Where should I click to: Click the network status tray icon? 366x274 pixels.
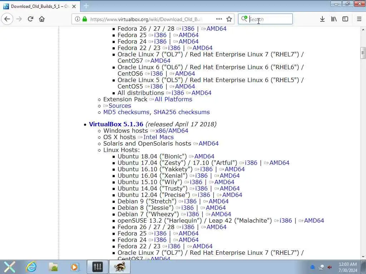pyautogui.click(x=321, y=267)
